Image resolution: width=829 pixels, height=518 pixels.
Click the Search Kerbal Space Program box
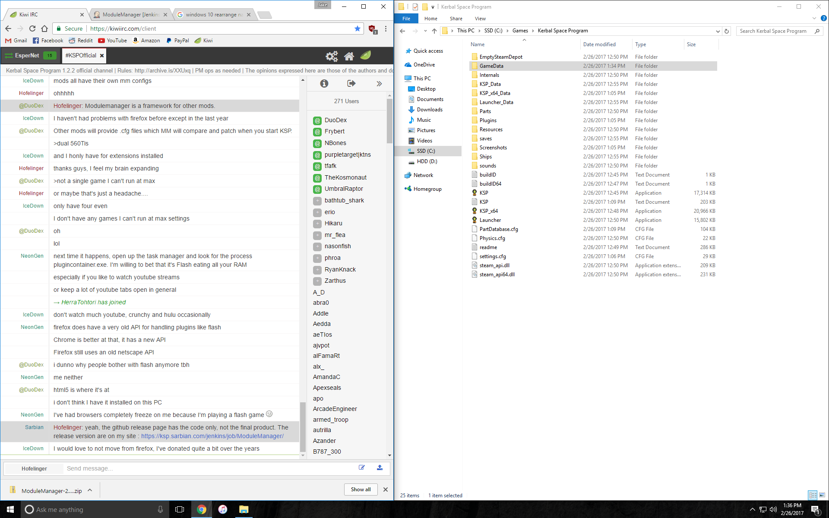click(779, 31)
